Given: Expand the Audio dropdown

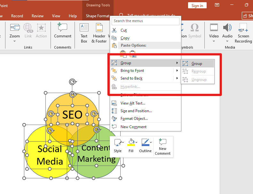Looking at the screenshot, I should (x=227, y=41).
